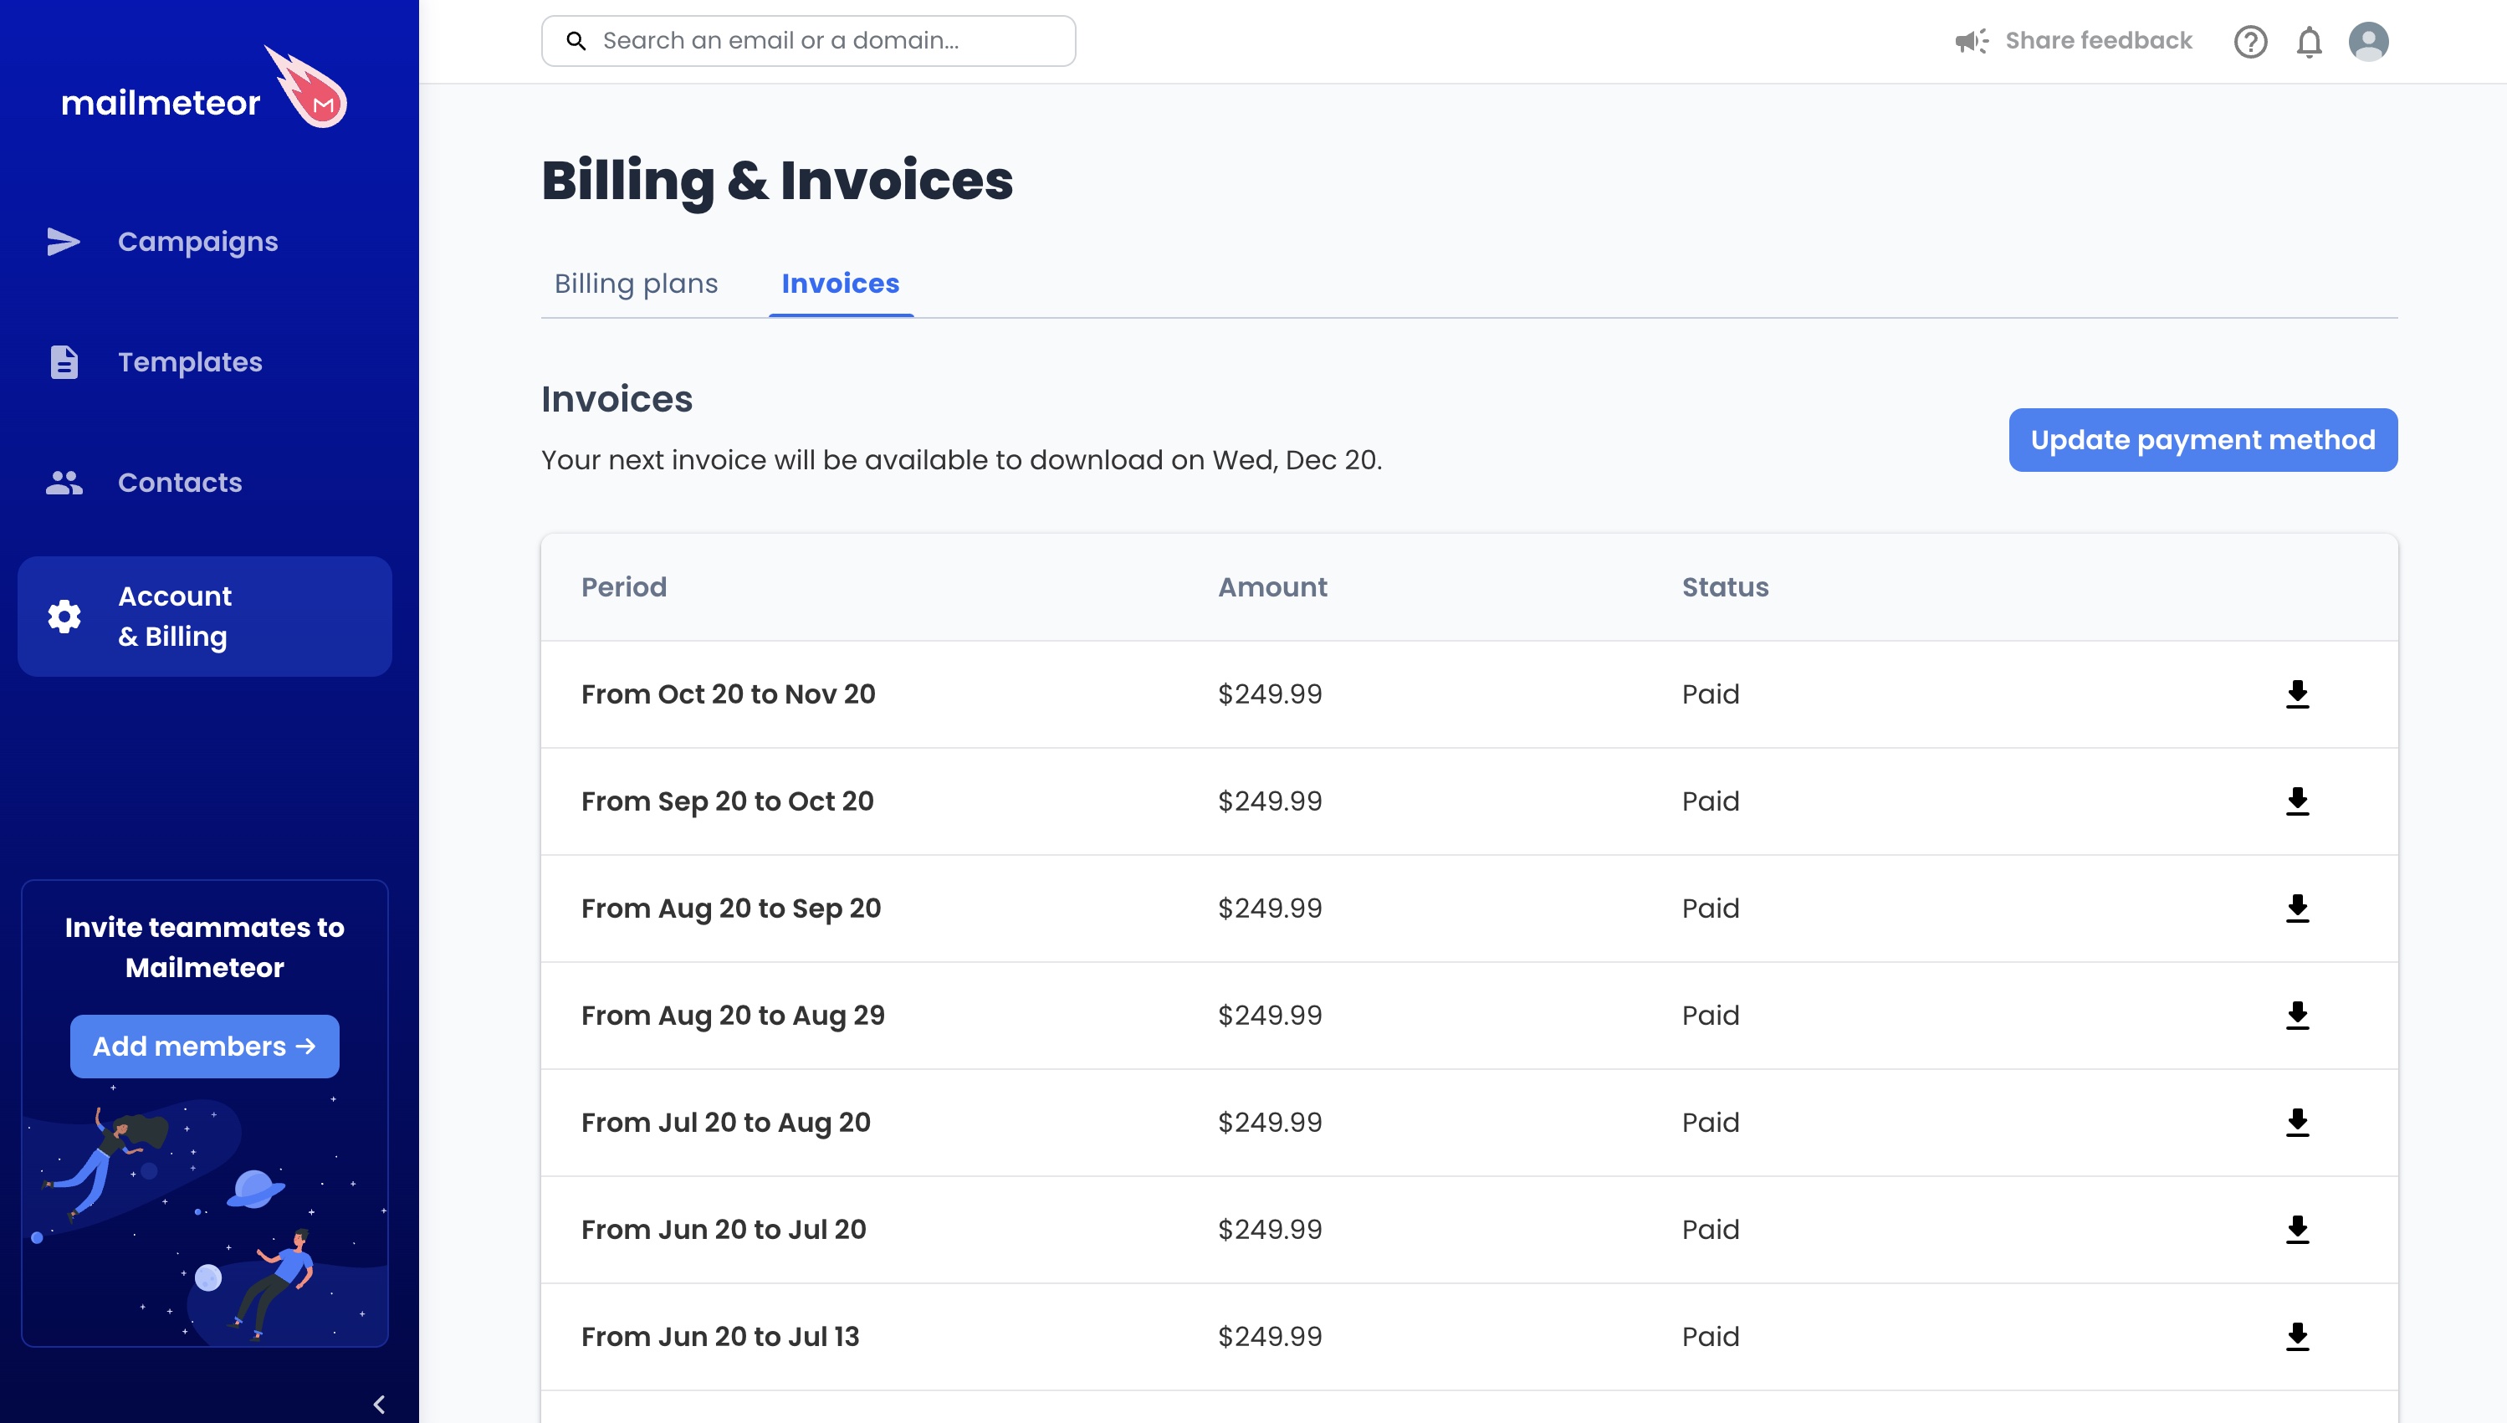Open notifications bell
The height and width of the screenshot is (1423, 2507).
point(2309,41)
